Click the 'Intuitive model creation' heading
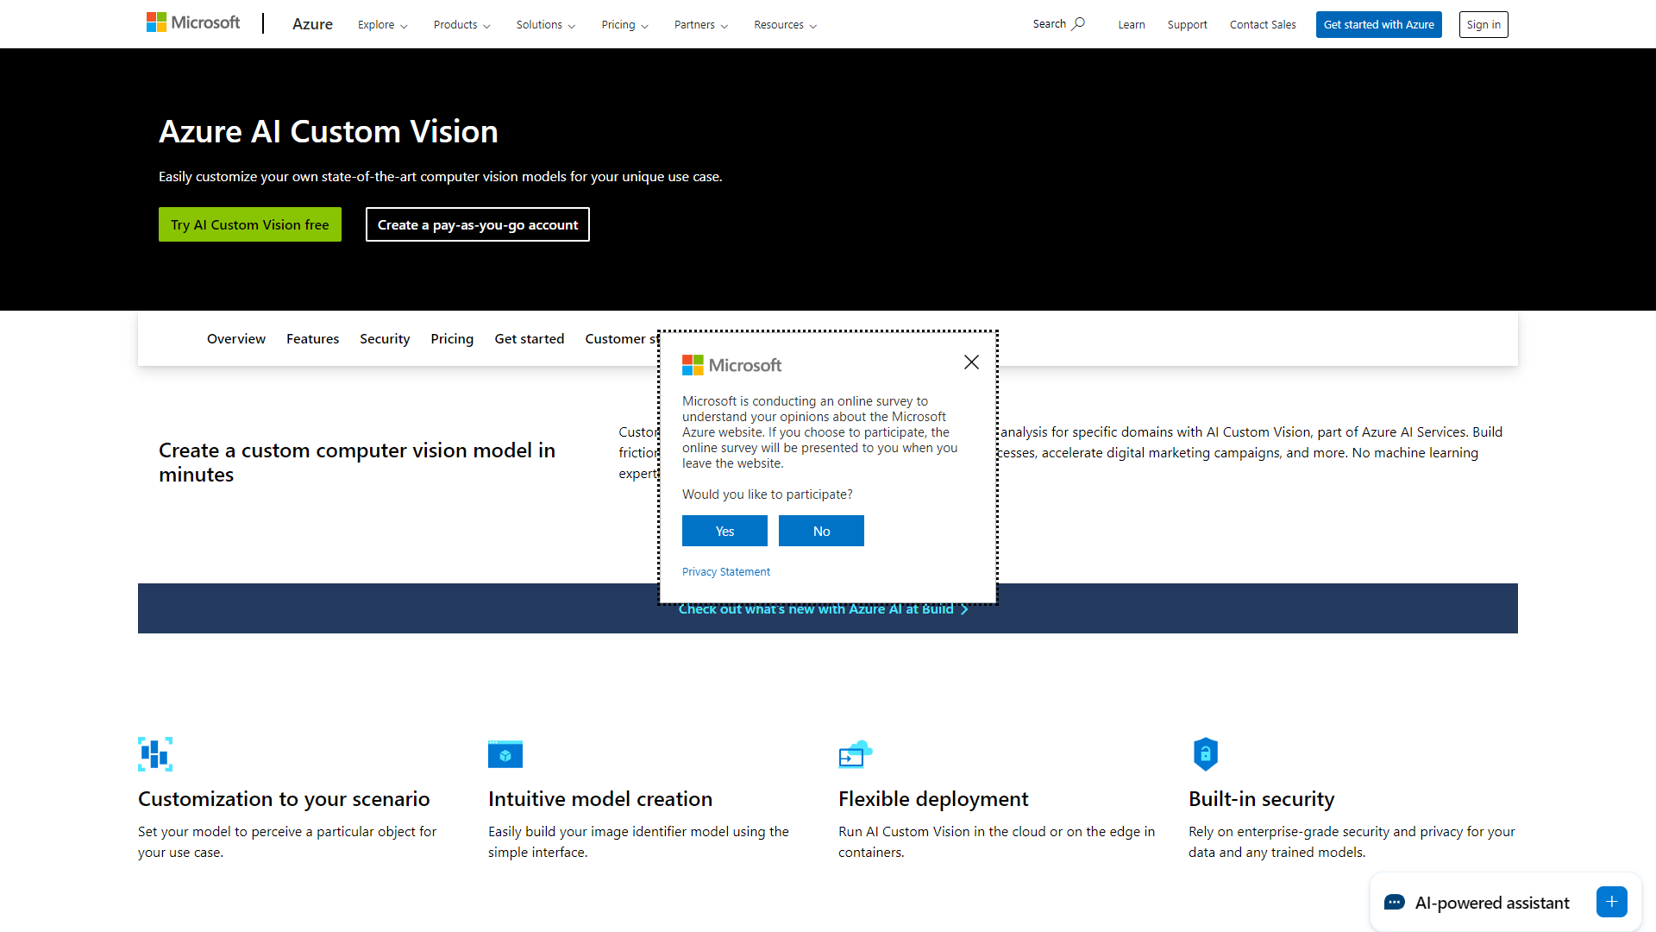The height and width of the screenshot is (932, 1656). 600,799
